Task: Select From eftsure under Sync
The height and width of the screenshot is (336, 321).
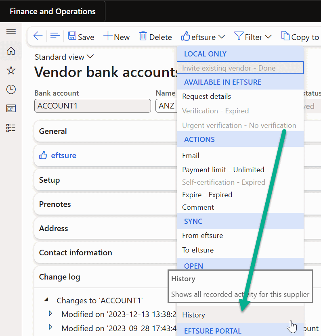Action: [x=240, y=236]
